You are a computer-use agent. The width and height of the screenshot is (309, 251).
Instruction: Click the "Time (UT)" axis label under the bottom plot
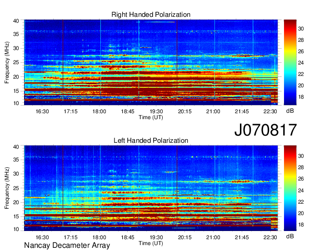pyautogui.click(x=151, y=243)
